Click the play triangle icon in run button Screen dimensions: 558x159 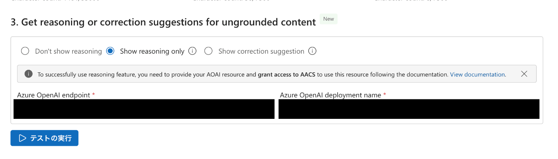tap(22, 138)
